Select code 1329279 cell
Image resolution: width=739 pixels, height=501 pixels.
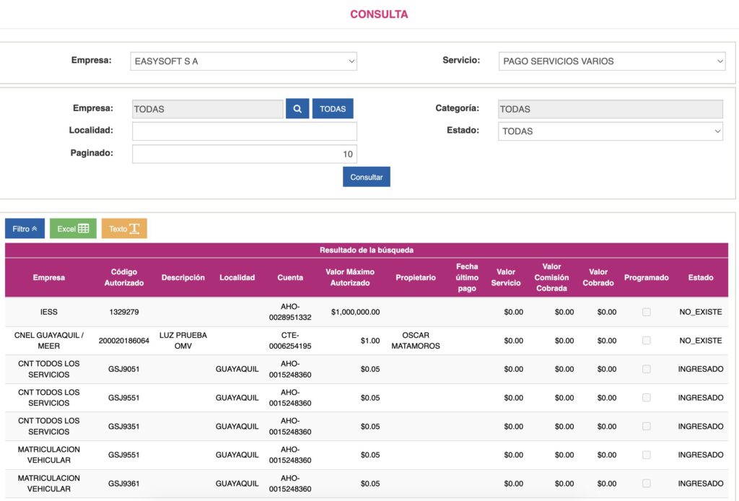tap(124, 312)
